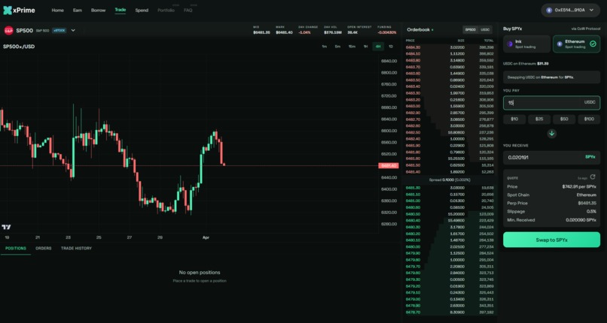Click the Ethereum icon in wallet address button
Screen dimensions: 607x323
coord(549,11)
